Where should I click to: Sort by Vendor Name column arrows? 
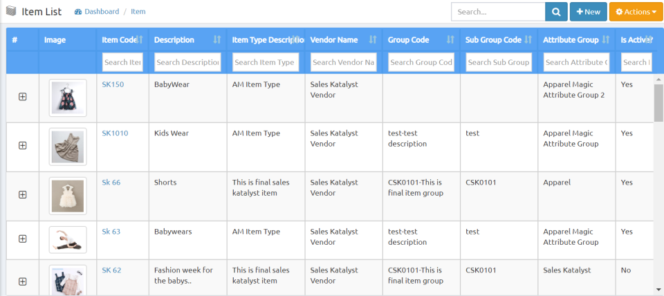point(373,40)
